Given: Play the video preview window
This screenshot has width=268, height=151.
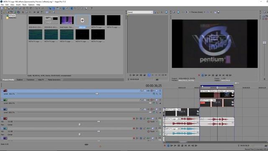Looking at the screenshot, I should pyautogui.click(x=209, y=75).
